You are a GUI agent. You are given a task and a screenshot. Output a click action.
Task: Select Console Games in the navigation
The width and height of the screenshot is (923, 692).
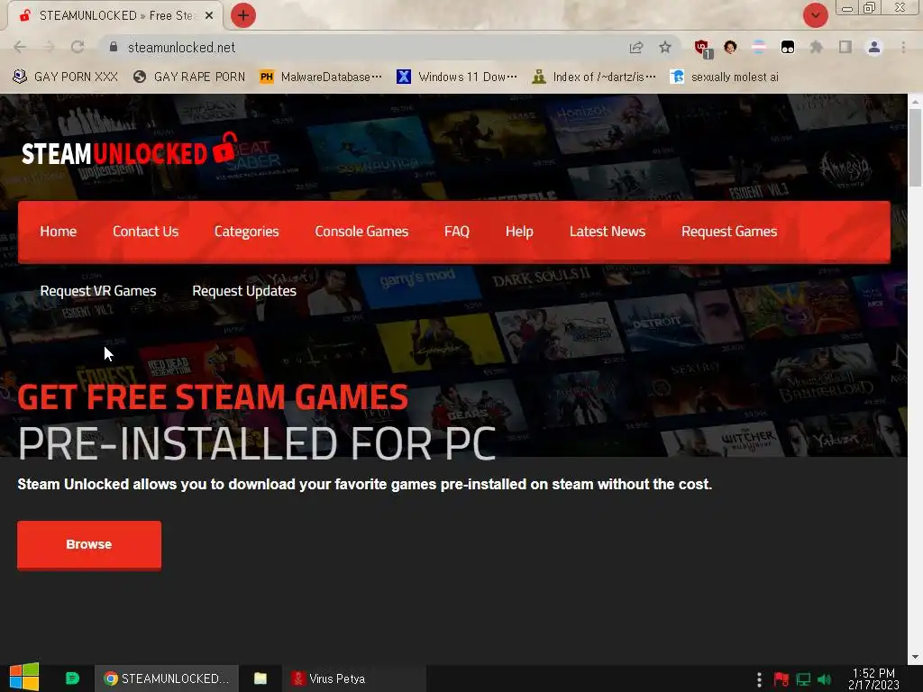coord(361,232)
